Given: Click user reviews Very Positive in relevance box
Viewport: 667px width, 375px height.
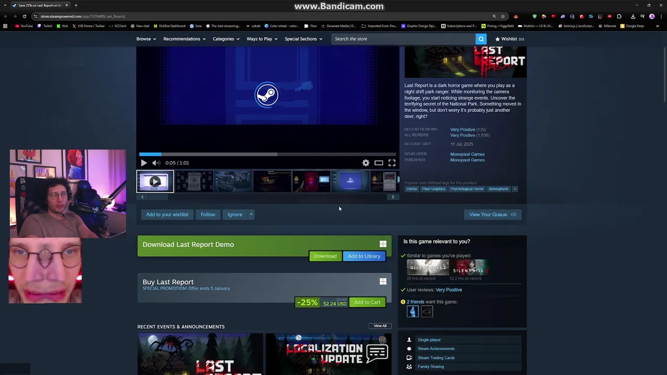Looking at the screenshot, I should coord(449,290).
